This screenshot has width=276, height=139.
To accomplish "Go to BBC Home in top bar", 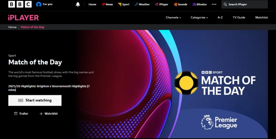I will point(92,4).
